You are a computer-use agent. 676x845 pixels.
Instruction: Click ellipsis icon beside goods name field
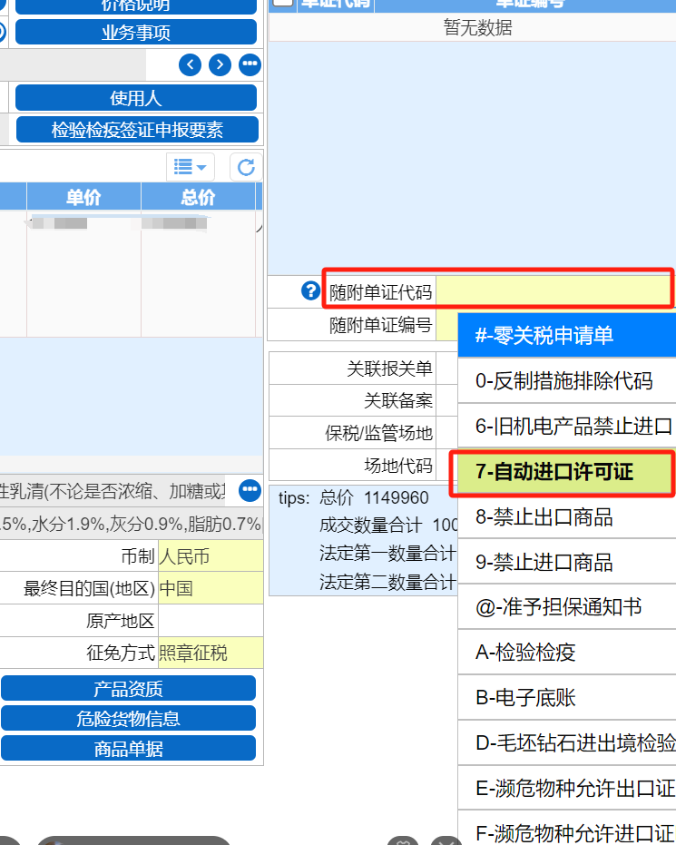click(x=250, y=491)
